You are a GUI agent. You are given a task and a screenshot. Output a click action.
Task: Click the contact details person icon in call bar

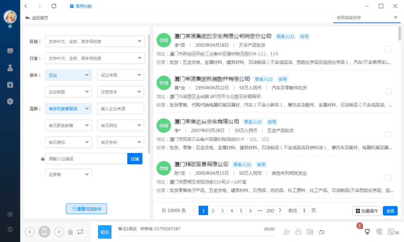tap(286, 232)
